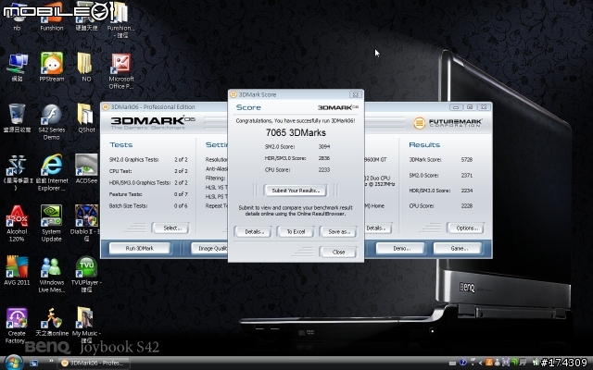Viewport: 593px width, 370px height.
Task: Open the QShot desktop icon
Action: click(85, 114)
